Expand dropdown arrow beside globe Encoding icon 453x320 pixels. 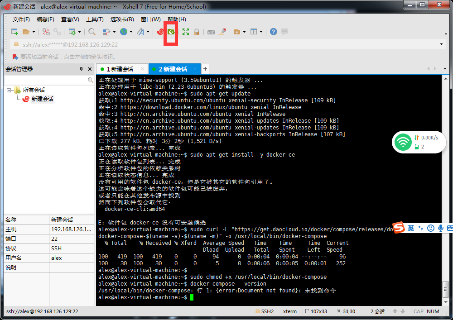click(131, 32)
